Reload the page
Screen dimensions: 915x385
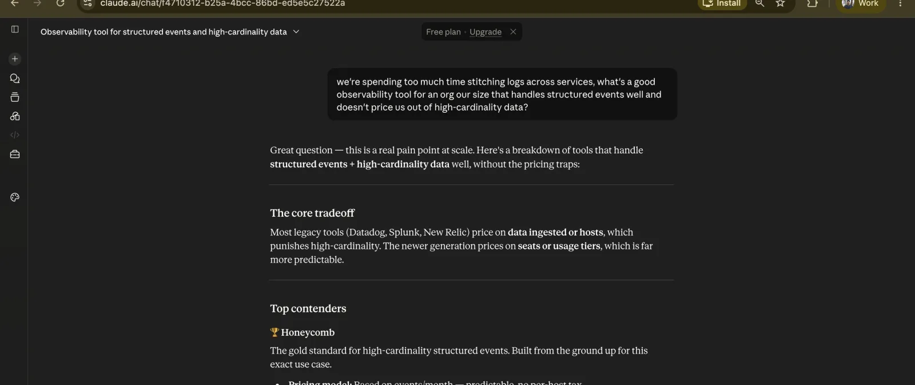pos(60,3)
